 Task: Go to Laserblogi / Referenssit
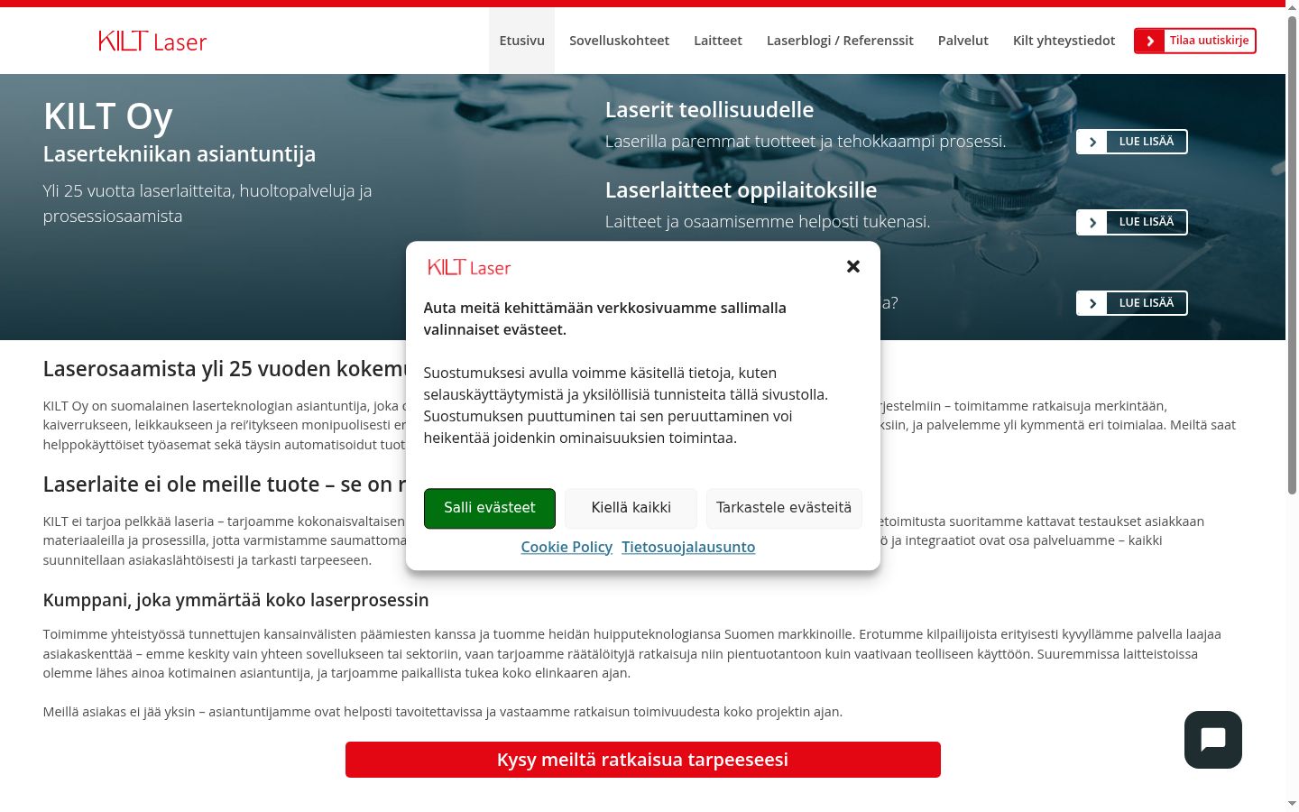click(840, 41)
